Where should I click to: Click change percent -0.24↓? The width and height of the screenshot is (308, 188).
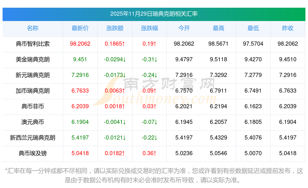coord(149,75)
